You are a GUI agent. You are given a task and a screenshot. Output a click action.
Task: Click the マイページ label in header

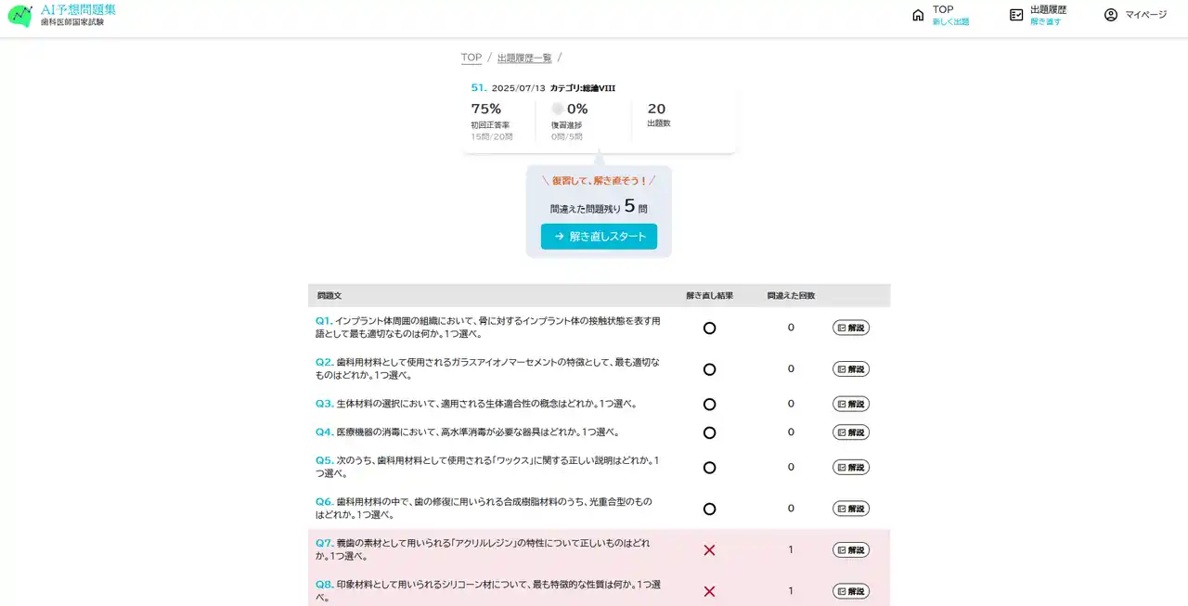pos(1145,15)
